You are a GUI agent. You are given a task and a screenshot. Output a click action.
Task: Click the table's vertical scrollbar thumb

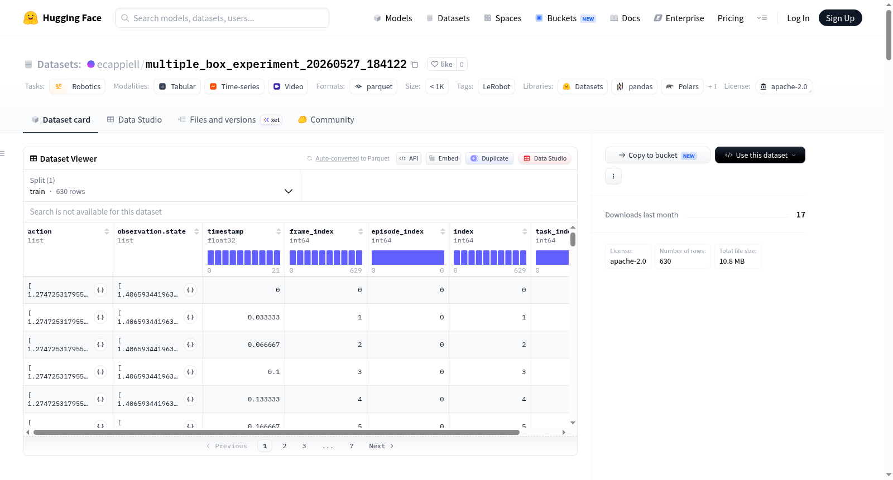tap(573, 239)
